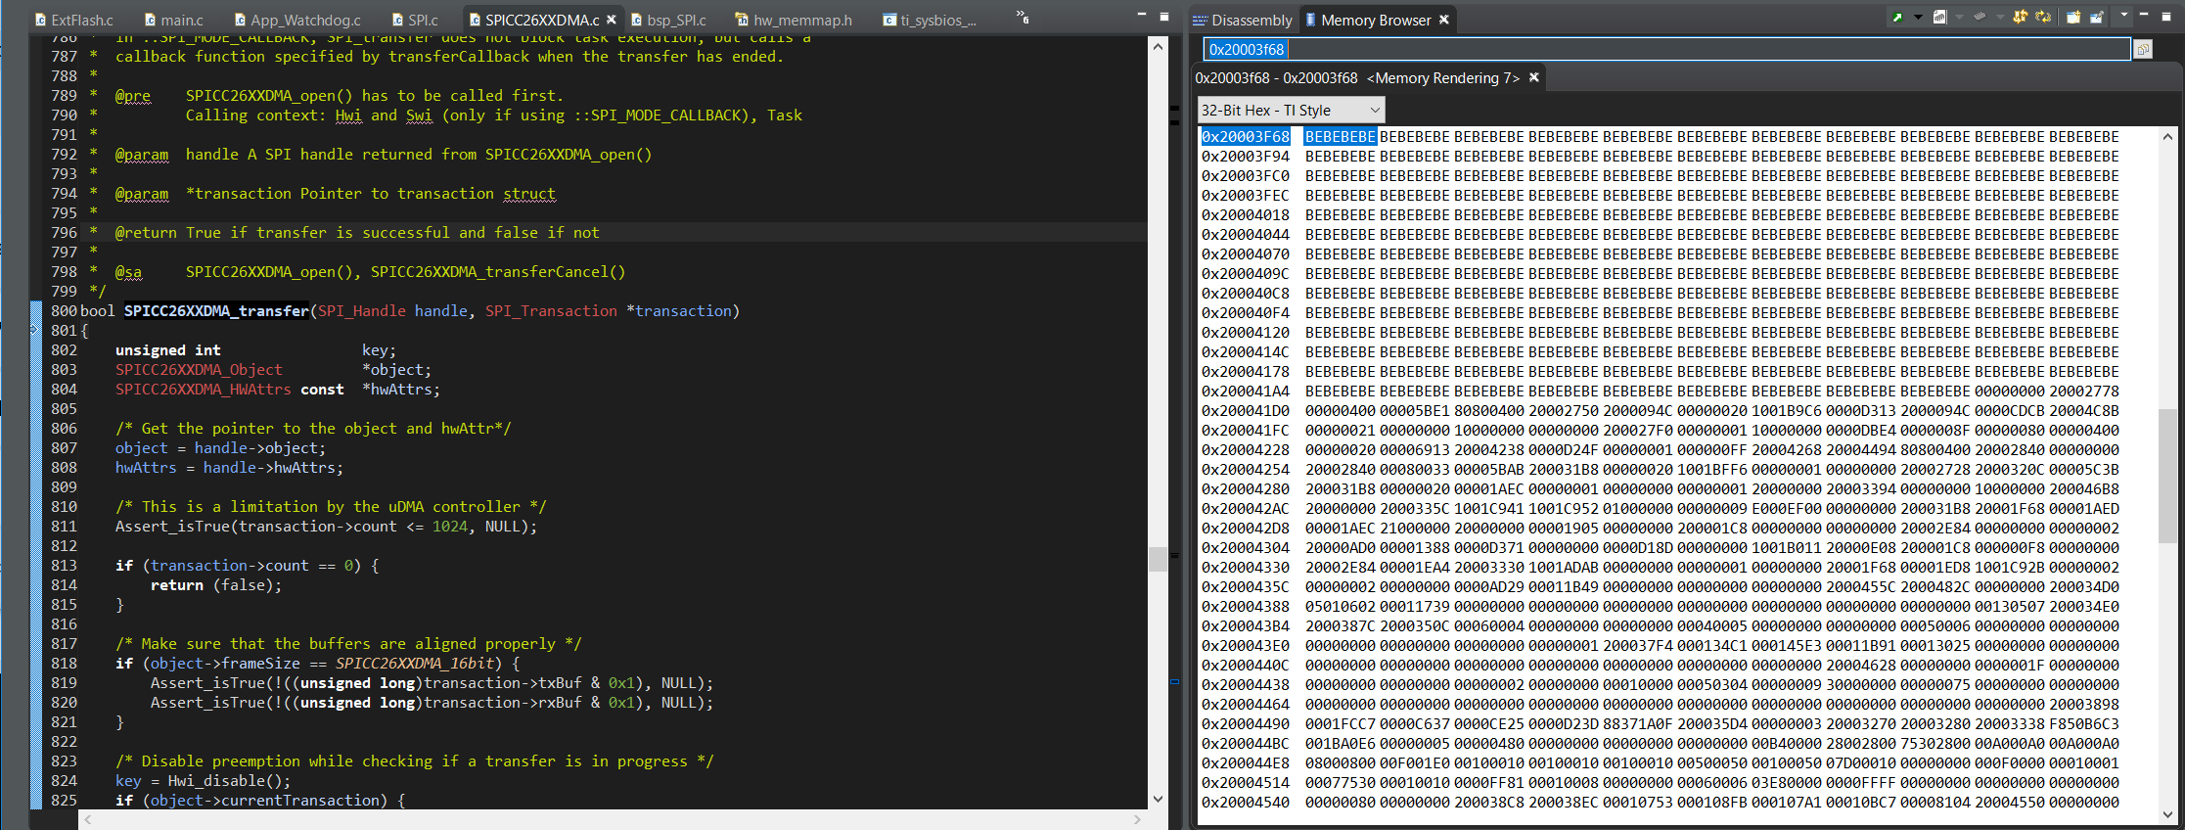This screenshot has height=830, width=2185.
Task: Click the New Memory View icon
Action: coord(1897,18)
